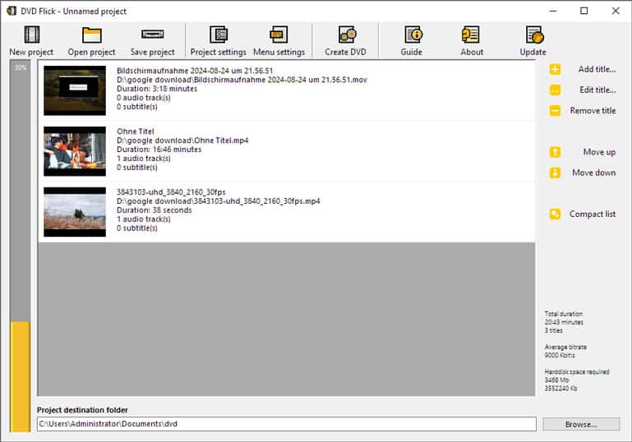Click the Move up arrow icon
Screen dimensions: 632x442
click(x=555, y=152)
